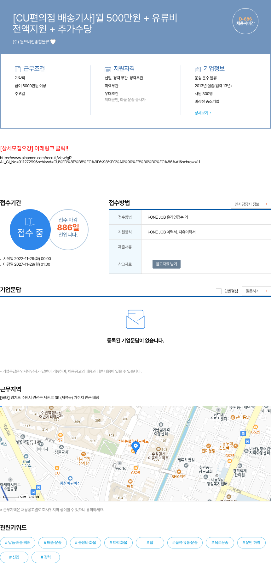The width and height of the screenshot is (271, 563).
Task: Select the #납품·배송·택배 keyword tag
Action: [18, 543]
